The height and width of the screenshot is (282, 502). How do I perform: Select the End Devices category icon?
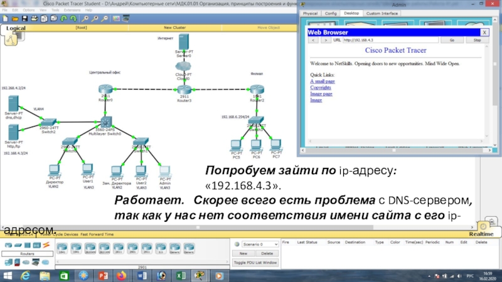pos(8,263)
